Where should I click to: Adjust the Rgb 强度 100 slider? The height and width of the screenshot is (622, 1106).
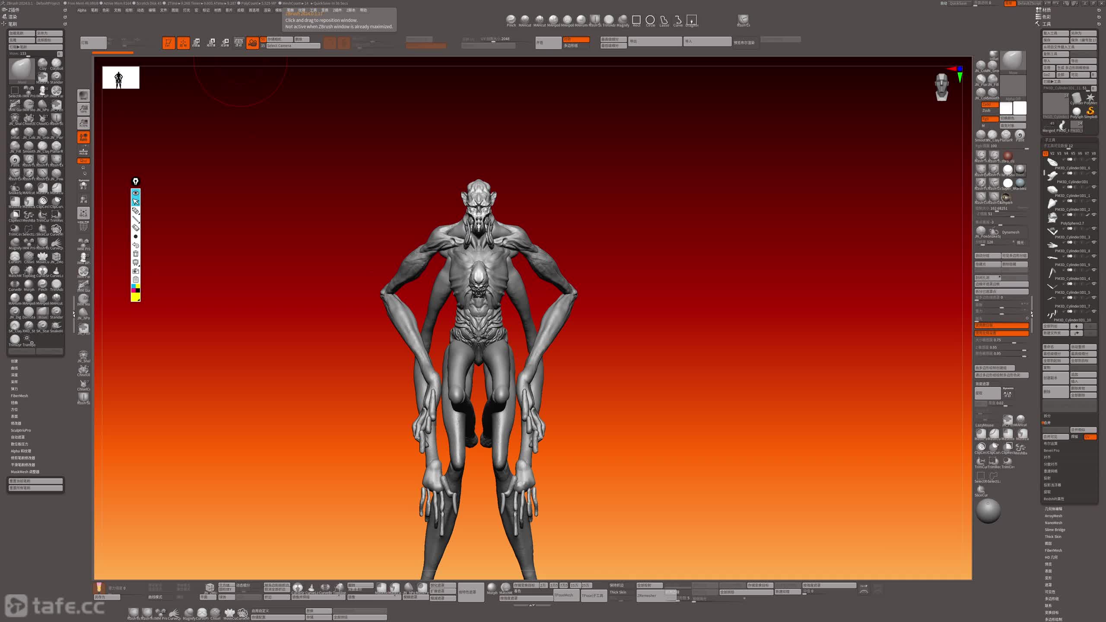pos(1001,146)
